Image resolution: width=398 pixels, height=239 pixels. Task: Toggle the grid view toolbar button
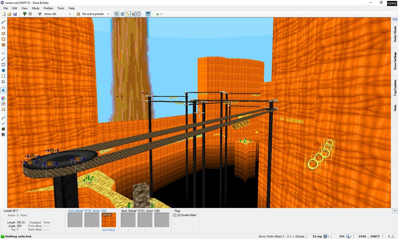click(117, 14)
